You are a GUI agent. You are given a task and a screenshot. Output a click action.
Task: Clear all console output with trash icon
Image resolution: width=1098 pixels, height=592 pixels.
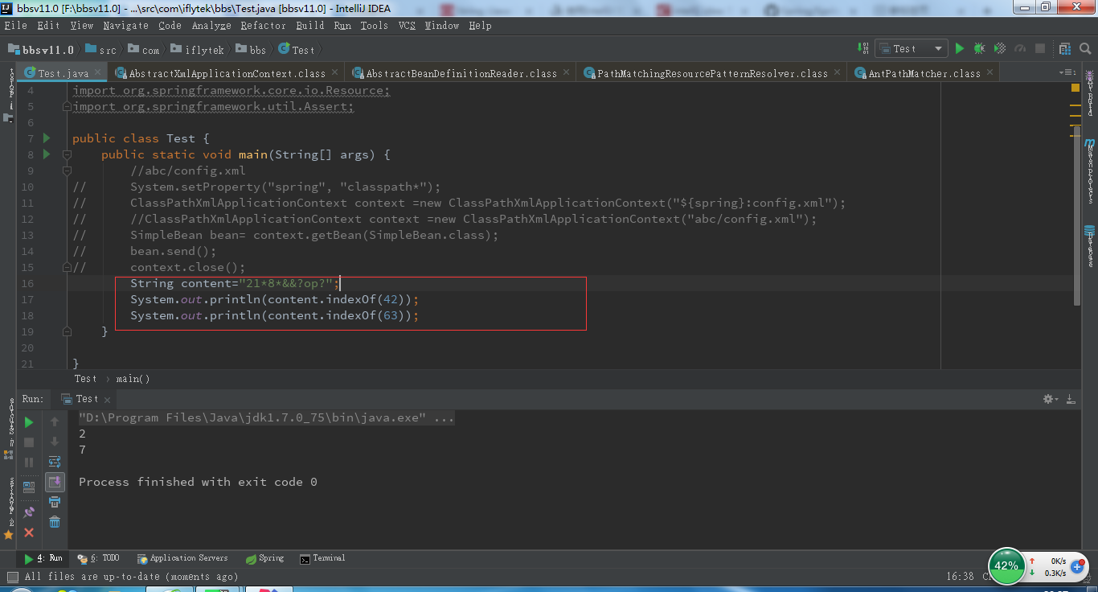(55, 522)
